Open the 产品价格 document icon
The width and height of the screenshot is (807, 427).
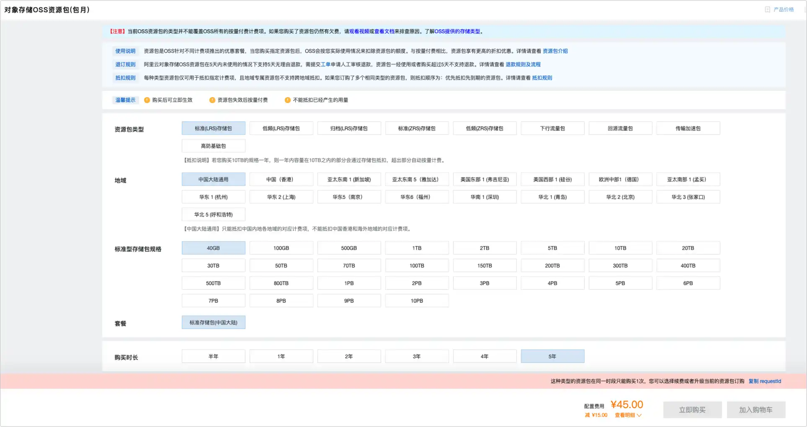767,10
